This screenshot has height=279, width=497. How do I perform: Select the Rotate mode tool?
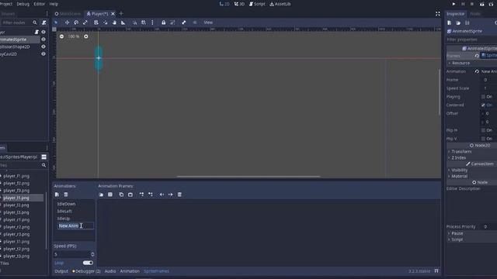click(76, 22)
